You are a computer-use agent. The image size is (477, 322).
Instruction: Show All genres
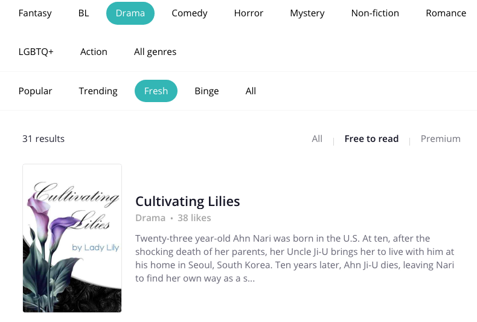tap(155, 52)
